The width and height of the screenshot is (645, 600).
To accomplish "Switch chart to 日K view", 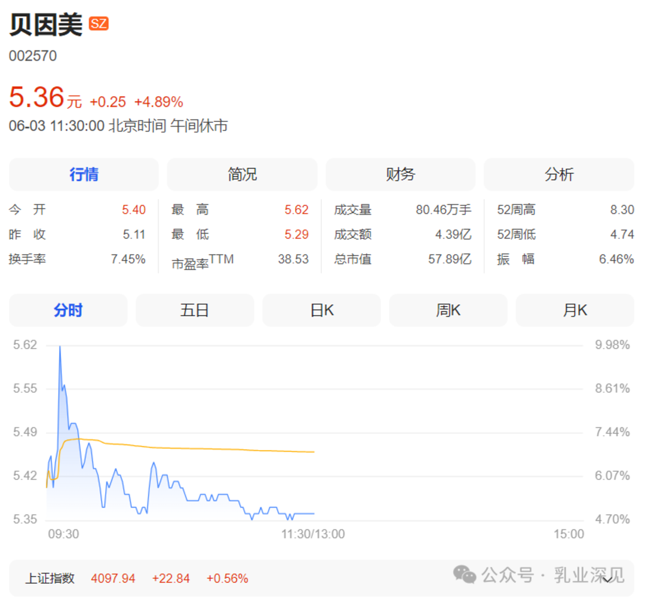I will coord(322,310).
